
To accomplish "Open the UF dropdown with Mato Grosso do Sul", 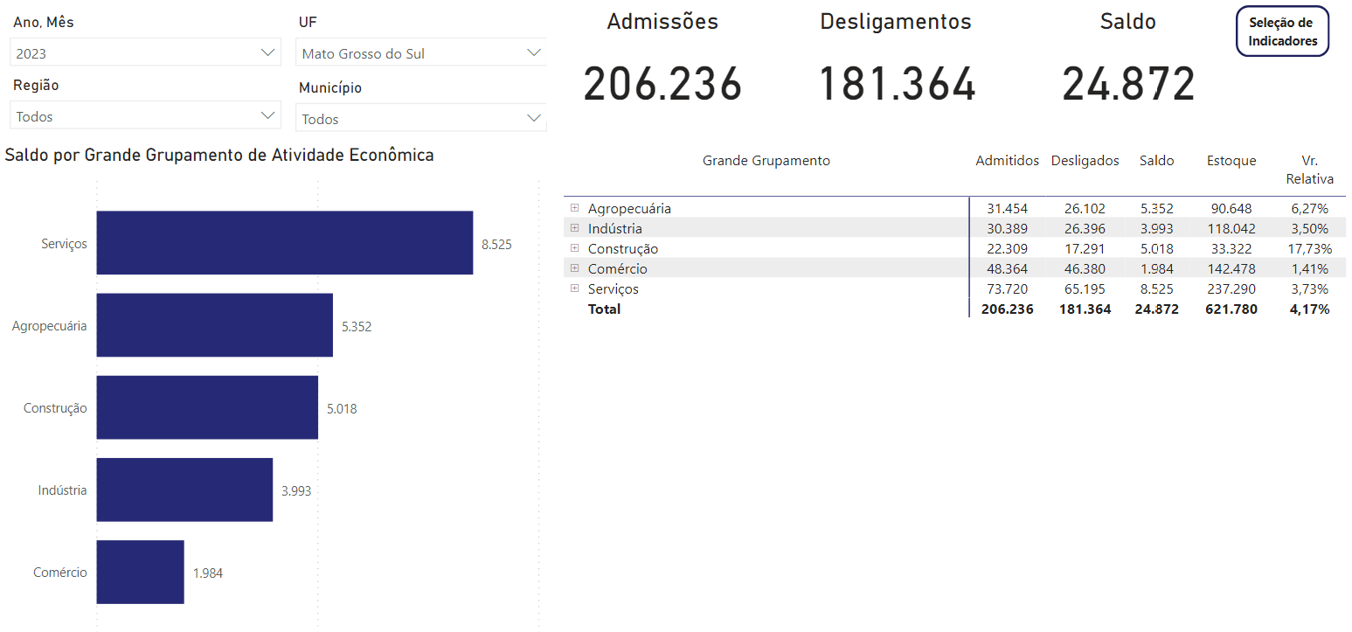I will pyautogui.click(x=420, y=53).
